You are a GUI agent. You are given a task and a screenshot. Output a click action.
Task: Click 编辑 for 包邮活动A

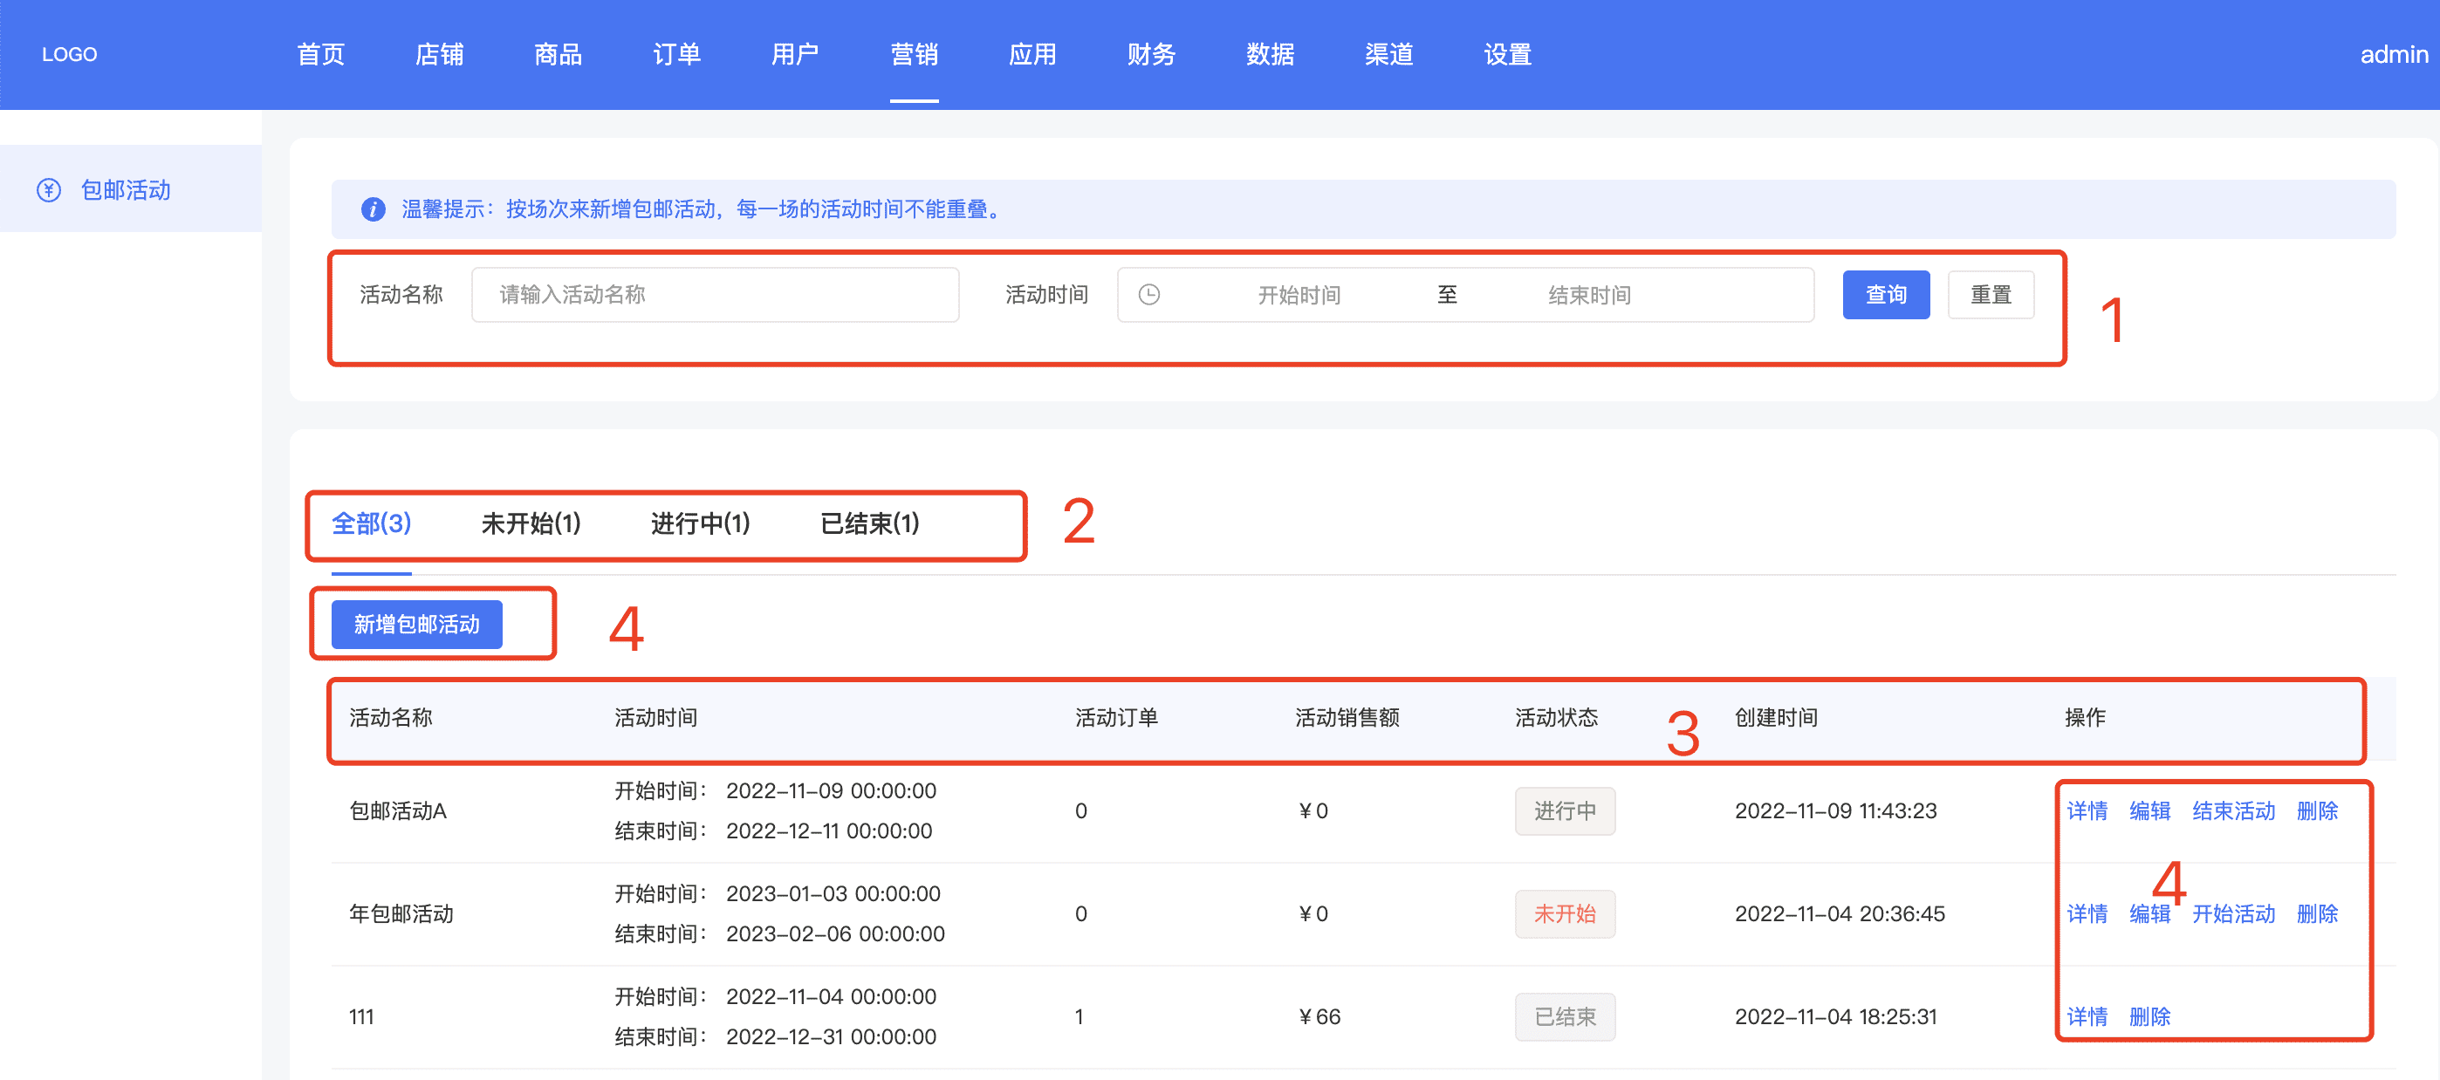(x=2149, y=811)
